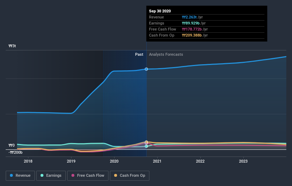The image size is (292, 186).
Task: Click the teal Earnings data point marker
Action: (147, 146)
